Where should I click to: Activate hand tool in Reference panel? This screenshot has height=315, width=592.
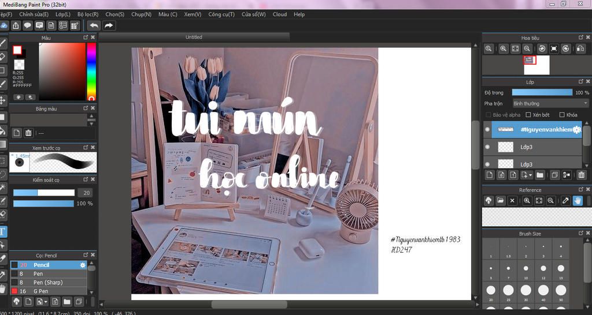click(578, 200)
